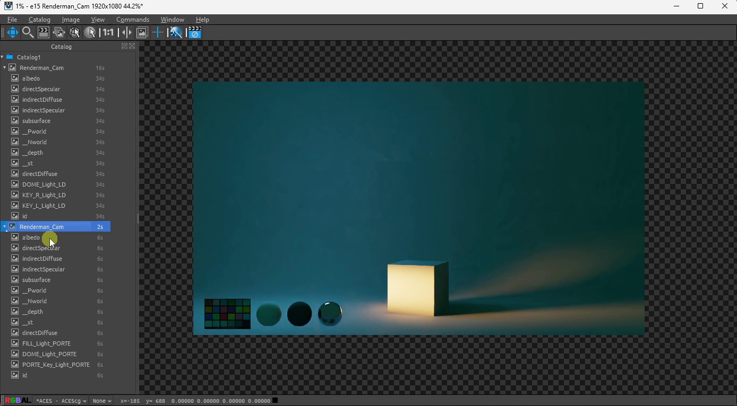
Task: Select the Pan move tool
Action: (13, 33)
